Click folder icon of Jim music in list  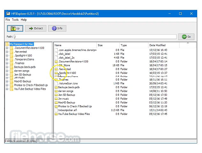point(56,99)
